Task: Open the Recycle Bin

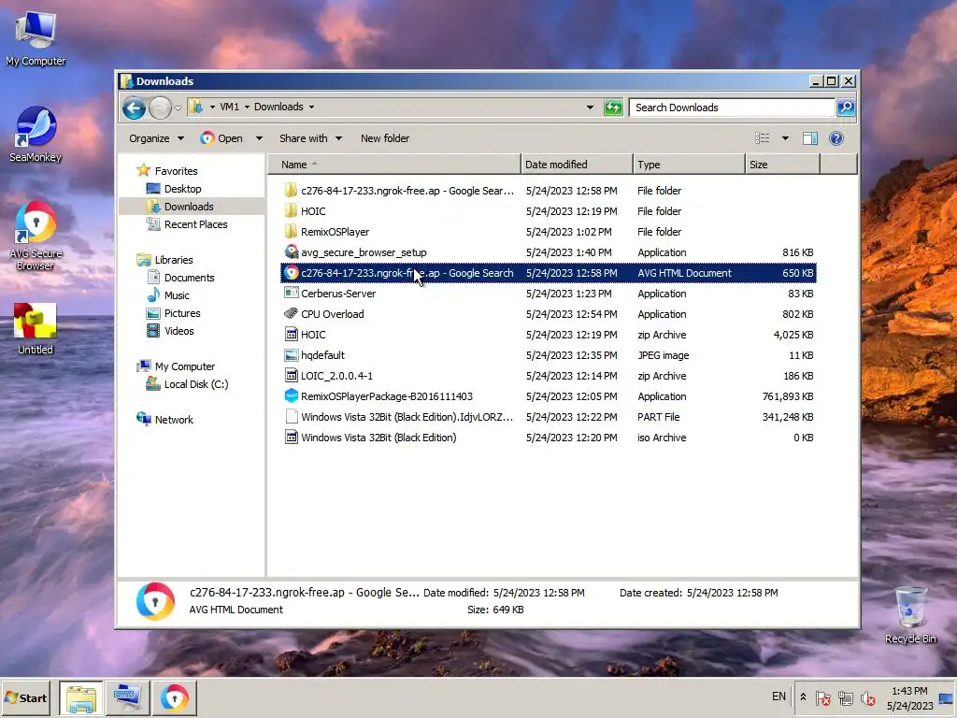Action: 910,614
